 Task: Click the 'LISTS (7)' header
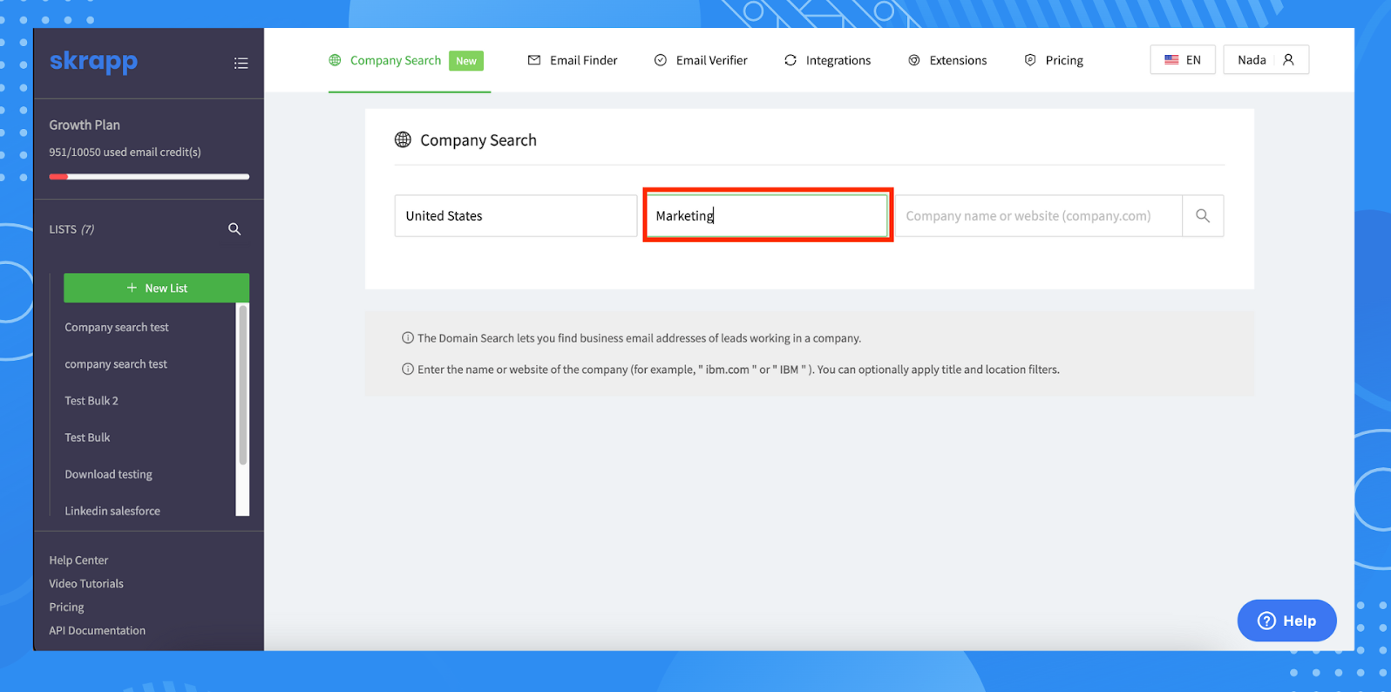71,229
